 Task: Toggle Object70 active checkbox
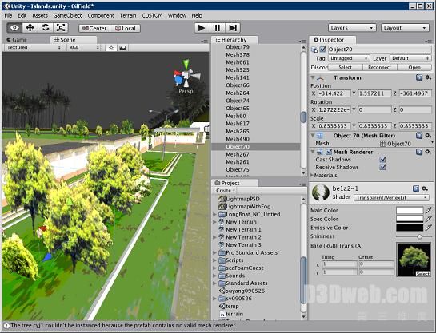pos(322,50)
